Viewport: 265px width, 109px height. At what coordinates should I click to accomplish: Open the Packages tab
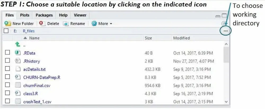click(x=44, y=15)
